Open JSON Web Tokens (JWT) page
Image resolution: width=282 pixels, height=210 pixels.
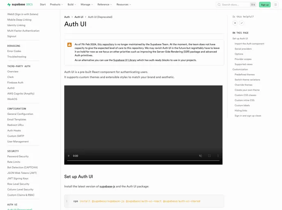pyautogui.click(x=22, y=173)
